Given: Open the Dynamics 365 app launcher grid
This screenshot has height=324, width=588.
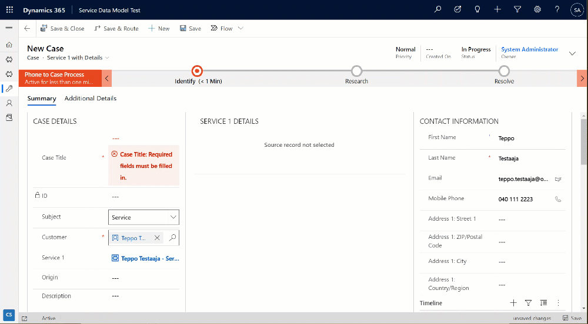Looking at the screenshot, I should click(10, 10).
